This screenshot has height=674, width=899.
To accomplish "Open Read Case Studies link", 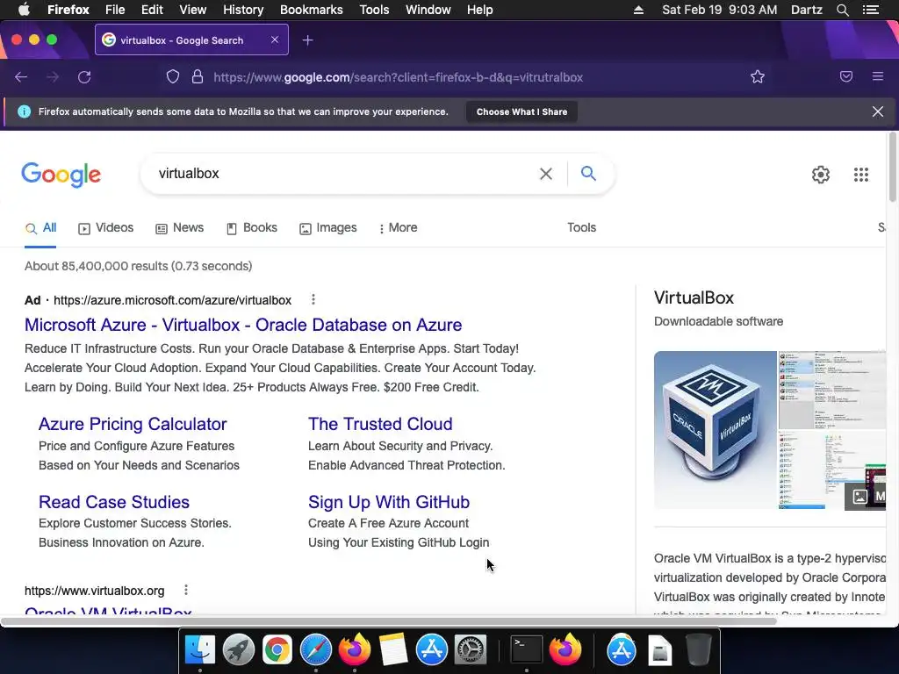I will [x=114, y=502].
